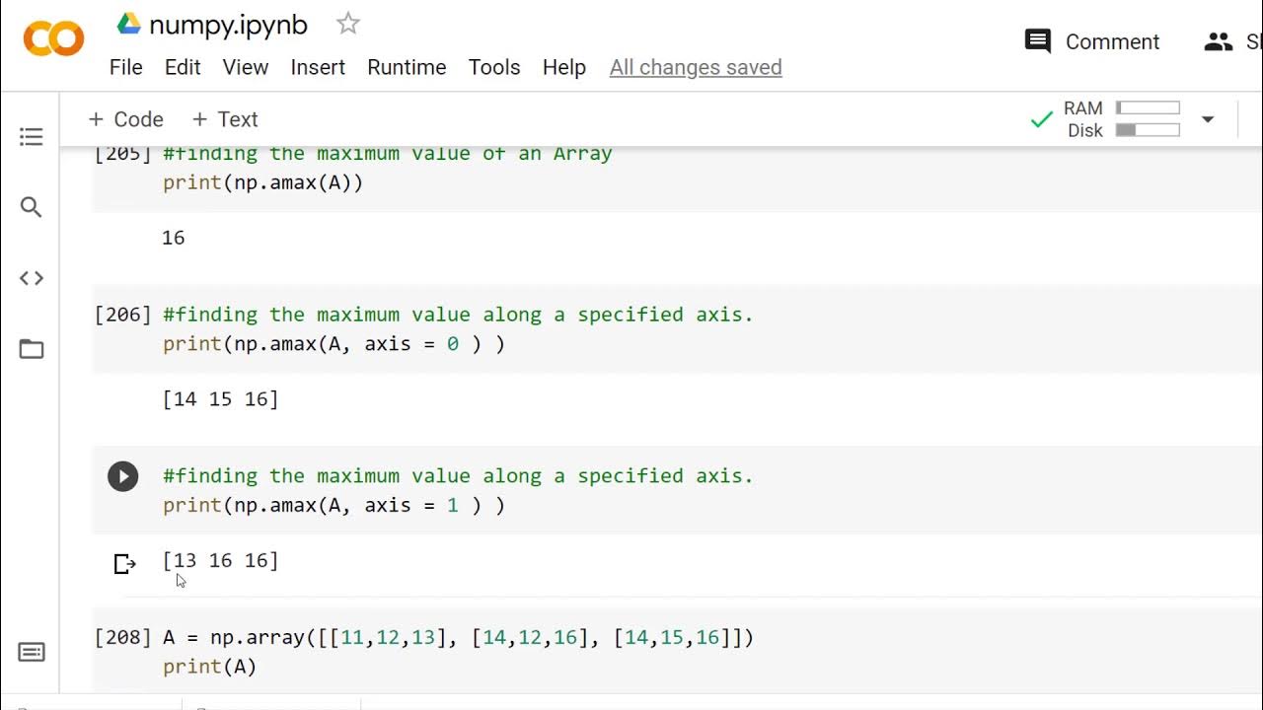Image resolution: width=1263 pixels, height=710 pixels.
Task: Click the Share people icon
Action: (x=1219, y=41)
